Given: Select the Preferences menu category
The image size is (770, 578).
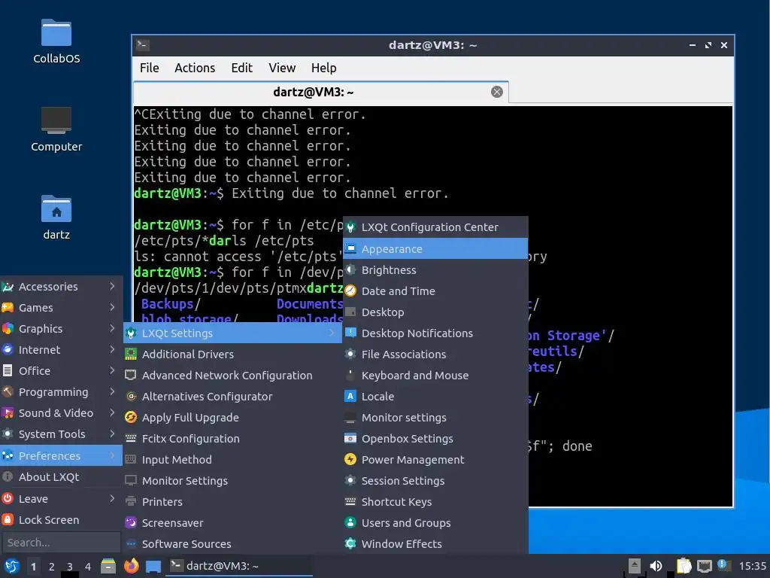Looking at the screenshot, I should tap(61, 456).
